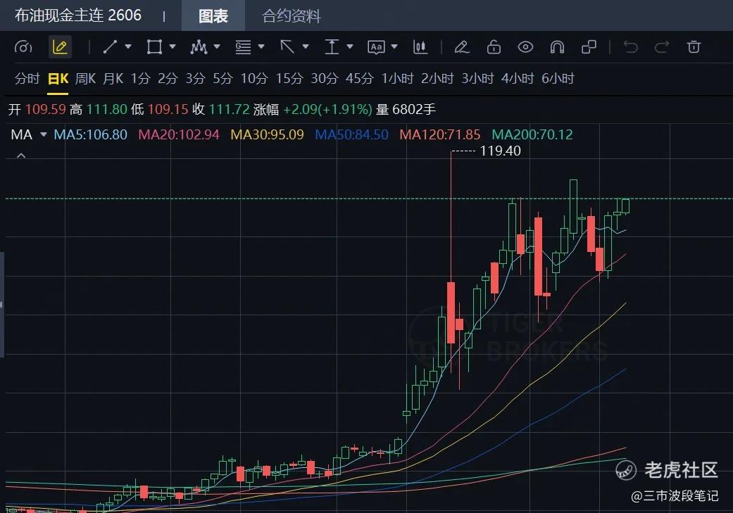The height and width of the screenshot is (513, 733).
Task: Toggle the highlighted drawing mode pencil icon
Action: (60, 46)
